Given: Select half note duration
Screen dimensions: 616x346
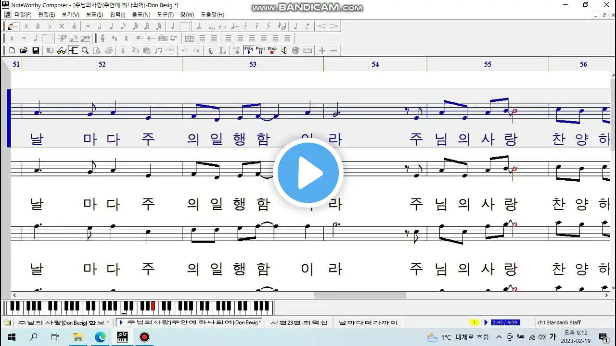Looking at the screenshot, I should point(100,26).
